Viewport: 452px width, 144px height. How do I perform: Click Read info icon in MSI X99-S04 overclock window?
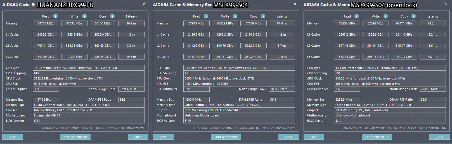pos(357,16)
